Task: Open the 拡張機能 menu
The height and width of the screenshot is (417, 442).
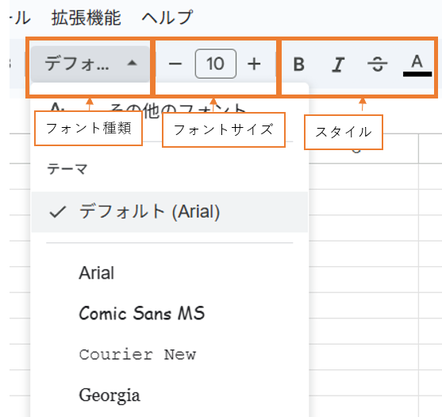Action: coord(86,17)
